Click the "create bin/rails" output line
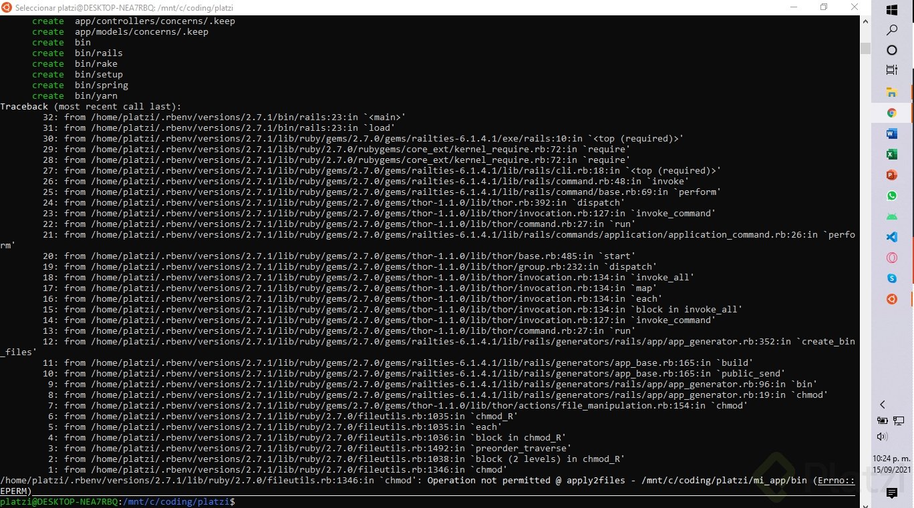This screenshot has width=914, height=508. coord(78,53)
